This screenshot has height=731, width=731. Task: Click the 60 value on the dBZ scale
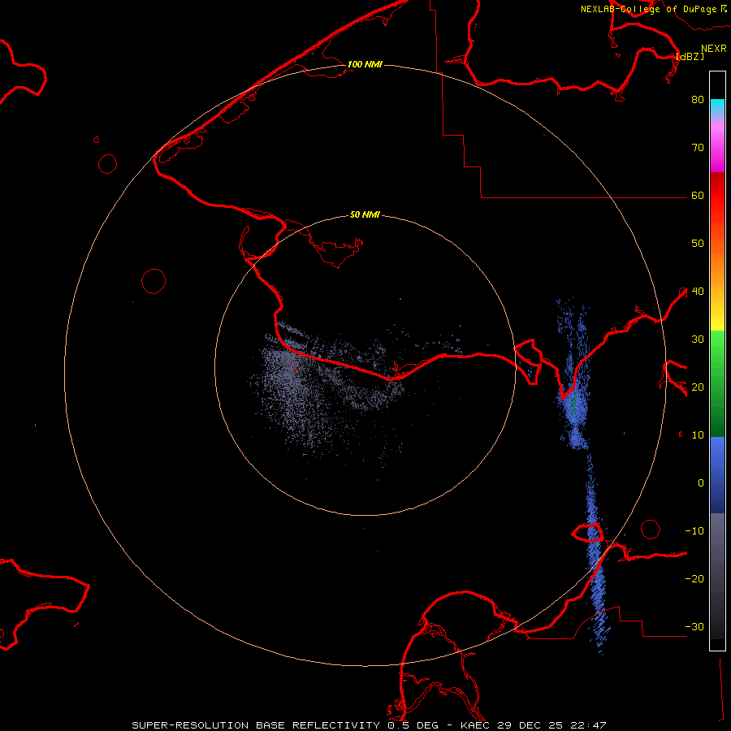[x=698, y=196]
